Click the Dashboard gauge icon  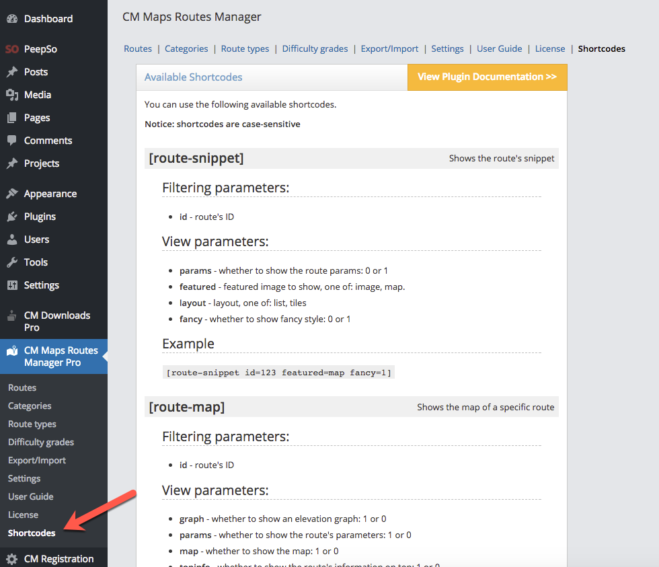coord(12,19)
